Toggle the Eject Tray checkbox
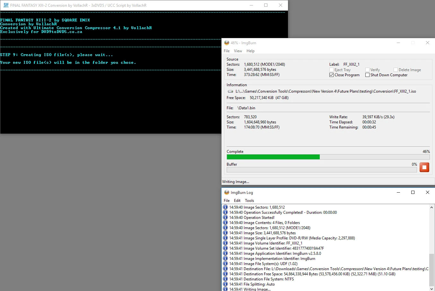 click(331, 70)
